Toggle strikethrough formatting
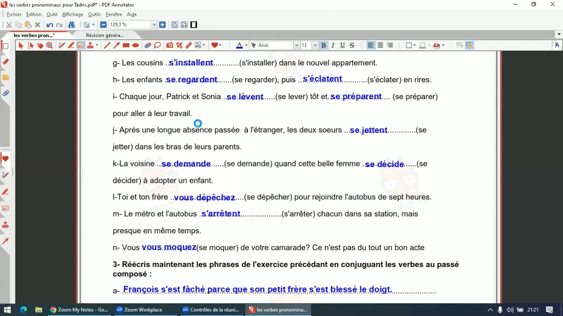Viewport: 563px width, 316px height. click(x=352, y=45)
